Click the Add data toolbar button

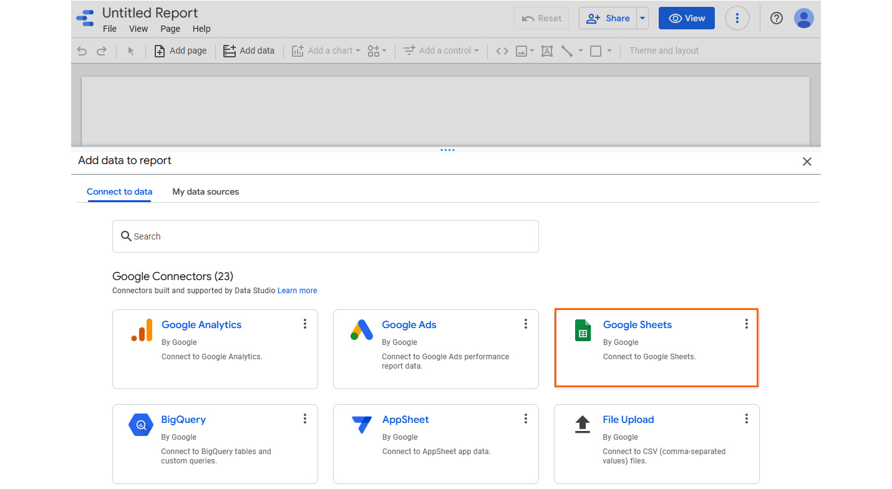[x=249, y=51]
